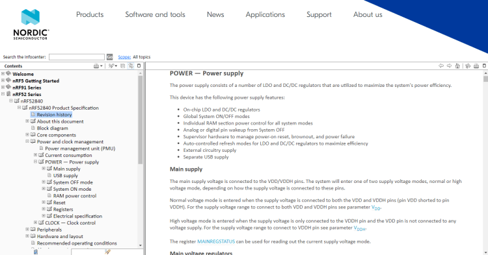
Task: Click the nRF52 Series book icon
Action: click(8, 94)
